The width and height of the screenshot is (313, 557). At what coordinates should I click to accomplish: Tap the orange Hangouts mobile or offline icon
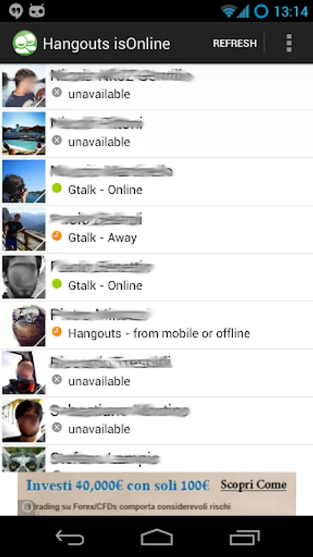57,332
